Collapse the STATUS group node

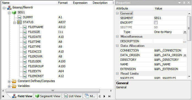(x=14, y=23)
